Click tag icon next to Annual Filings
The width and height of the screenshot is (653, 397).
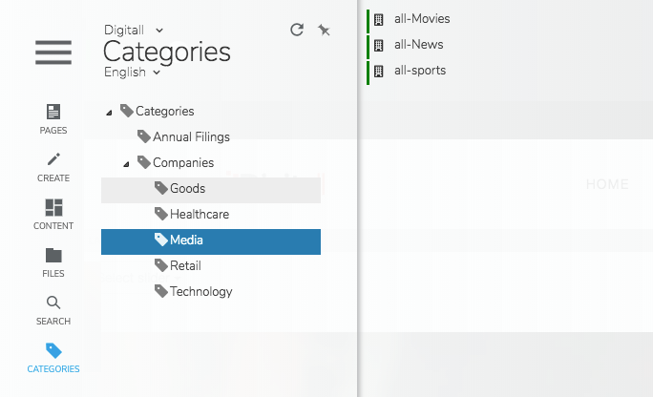pos(143,136)
